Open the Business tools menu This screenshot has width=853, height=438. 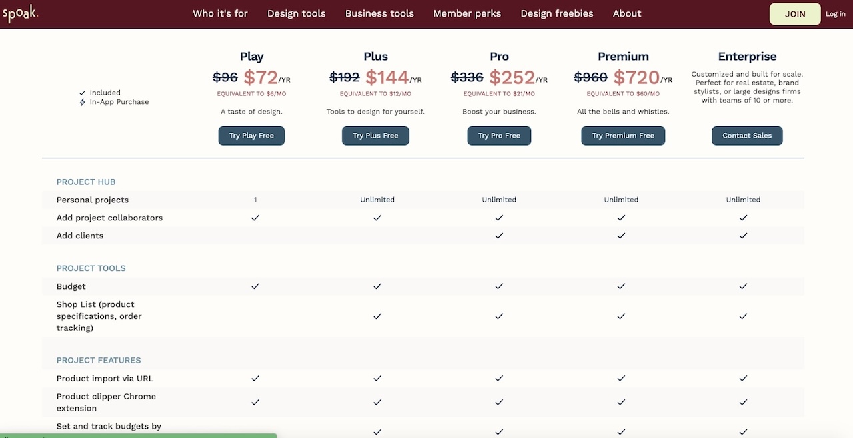tap(379, 13)
